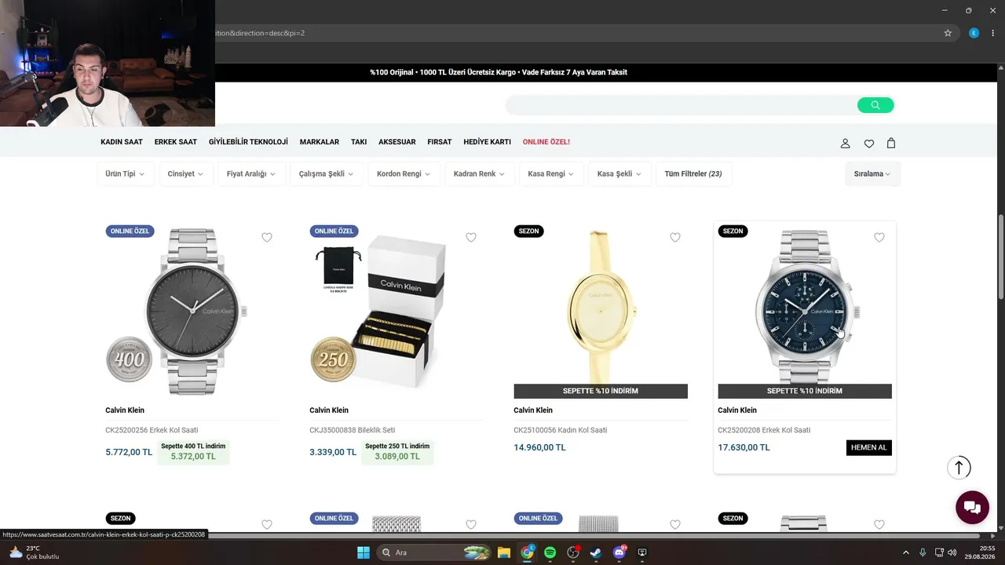Viewport: 1005px width, 565px height.
Task: Open CK25100056 Kadın Kol Saati product link
Action: [x=561, y=430]
